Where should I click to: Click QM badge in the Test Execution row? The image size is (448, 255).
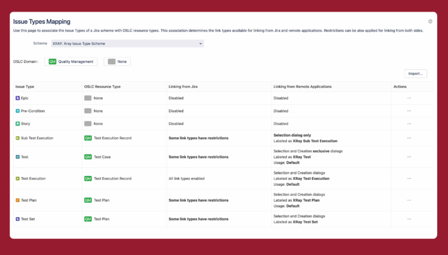(88, 179)
